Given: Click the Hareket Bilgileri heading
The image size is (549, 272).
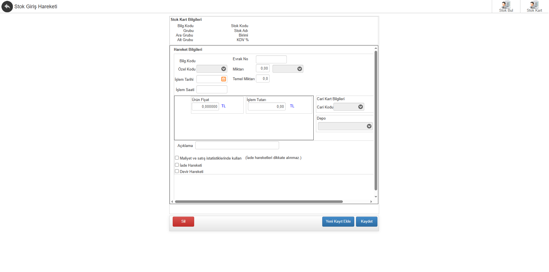Looking at the screenshot, I should point(188,49).
